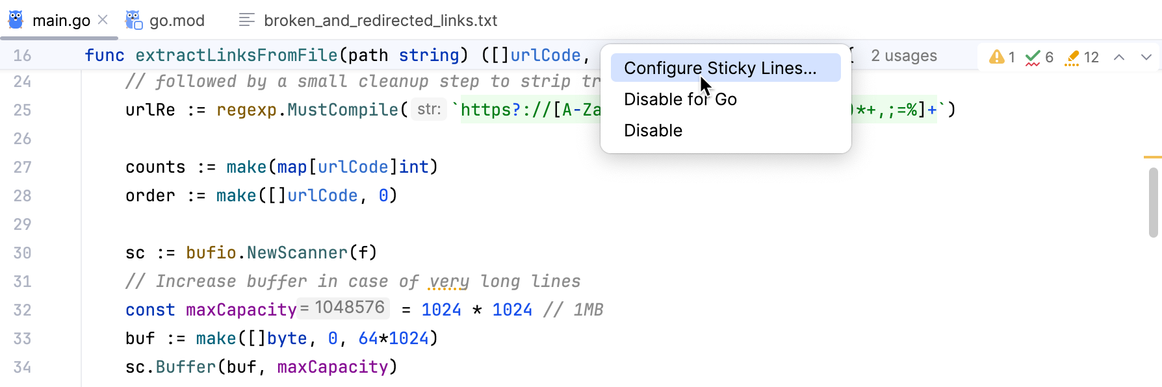
Task: Click Disable in the sticky lines menu
Action: click(x=652, y=130)
